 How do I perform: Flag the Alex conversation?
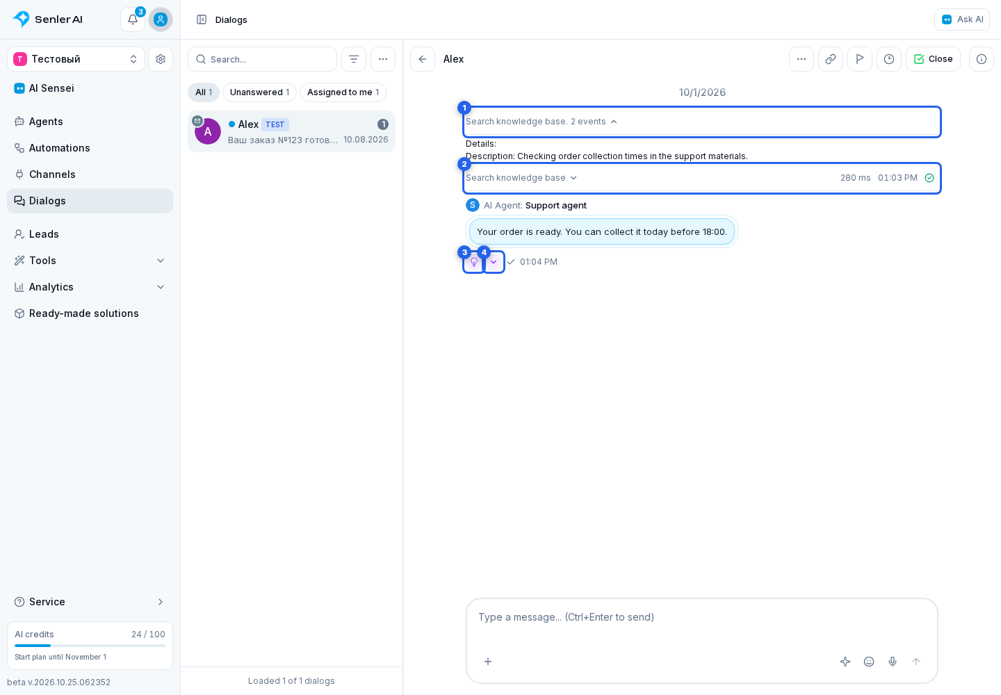point(860,59)
